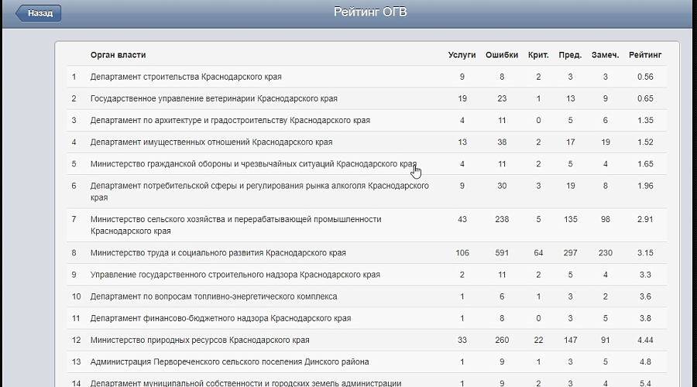Click rating value 1.35
This screenshot has height=387, width=697.
click(645, 121)
